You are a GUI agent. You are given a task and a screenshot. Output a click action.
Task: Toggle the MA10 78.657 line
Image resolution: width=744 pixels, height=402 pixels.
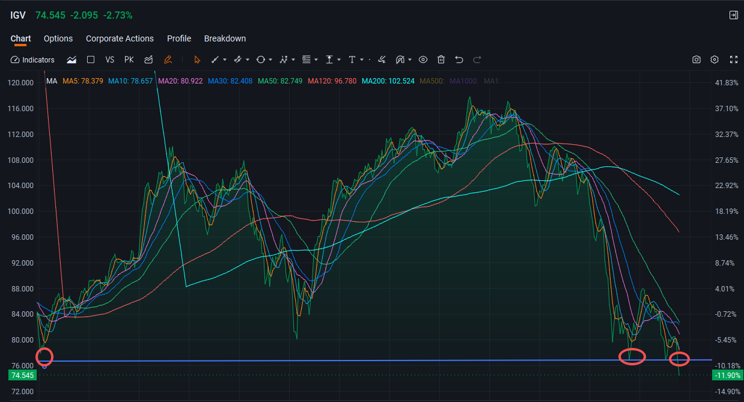(130, 81)
